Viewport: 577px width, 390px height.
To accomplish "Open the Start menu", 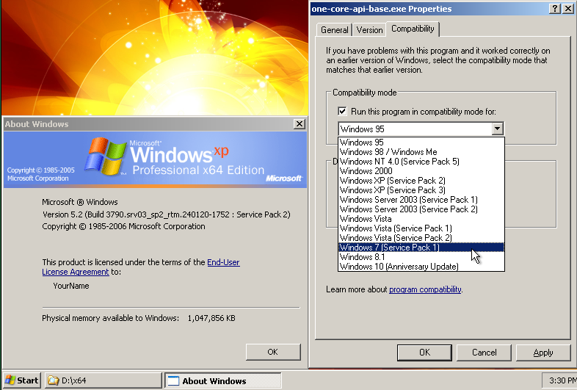I will pyautogui.click(x=21, y=380).
